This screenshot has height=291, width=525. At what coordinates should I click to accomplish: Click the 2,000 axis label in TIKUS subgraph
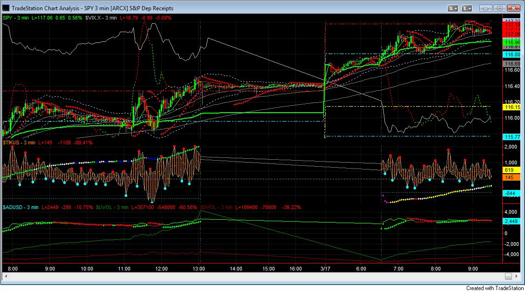pyautogui.click(x=511, y=147)
